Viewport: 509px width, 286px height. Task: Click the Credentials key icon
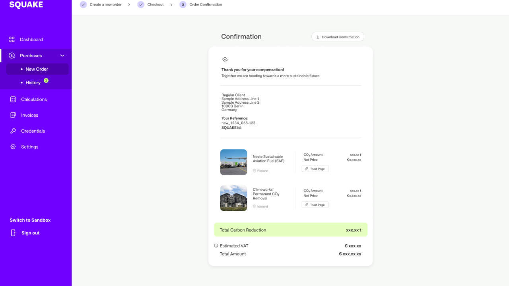13,131
